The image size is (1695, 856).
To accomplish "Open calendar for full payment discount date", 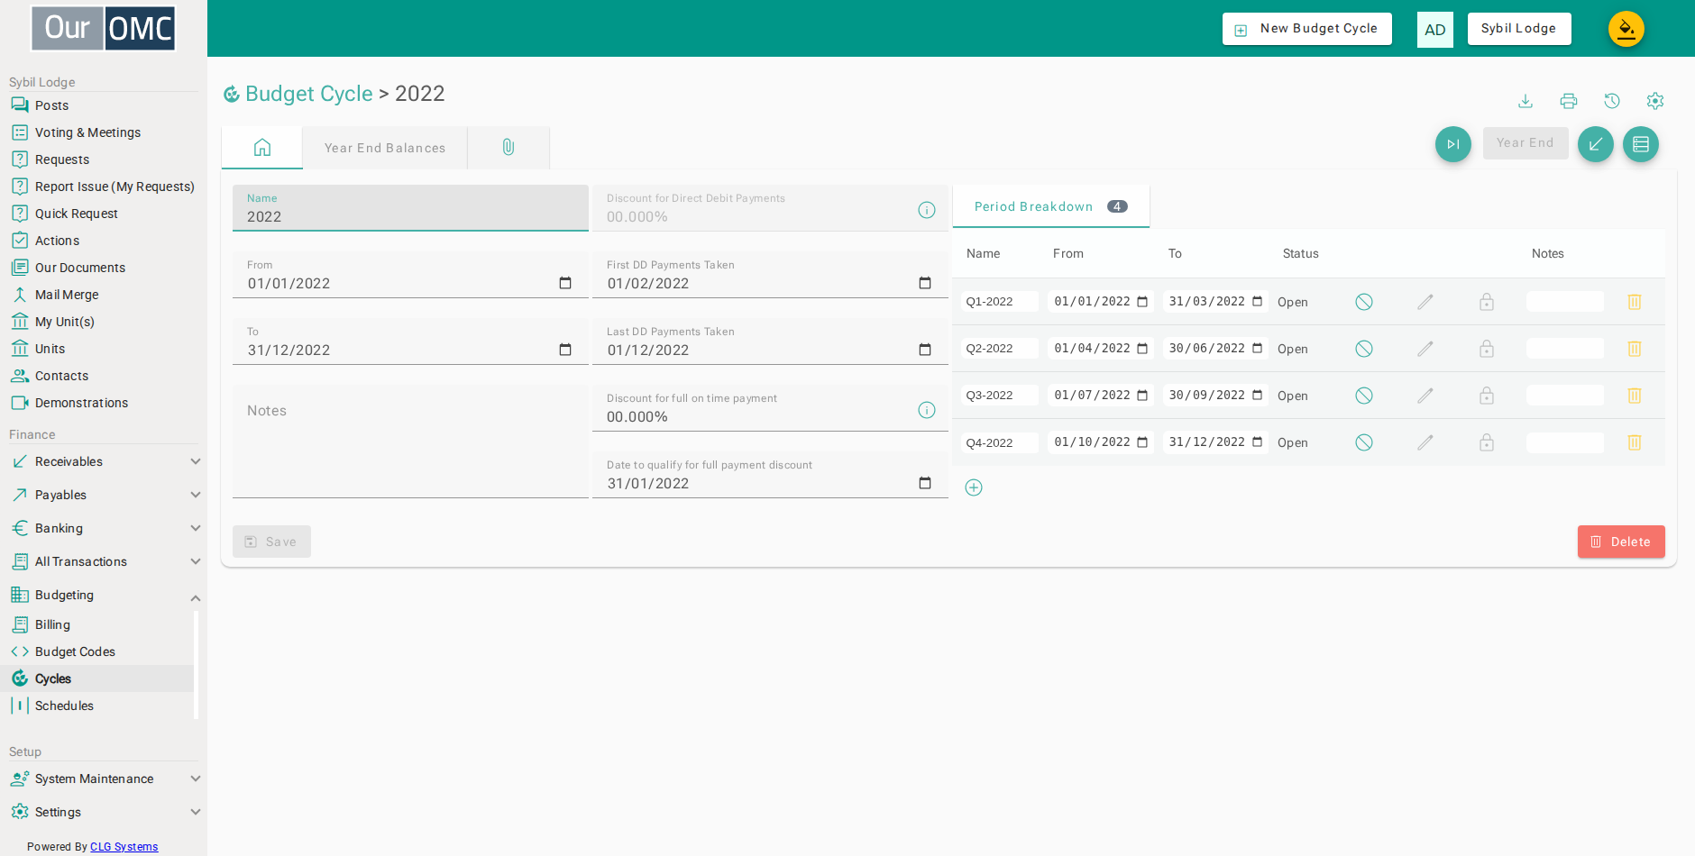I will point(925,483).
